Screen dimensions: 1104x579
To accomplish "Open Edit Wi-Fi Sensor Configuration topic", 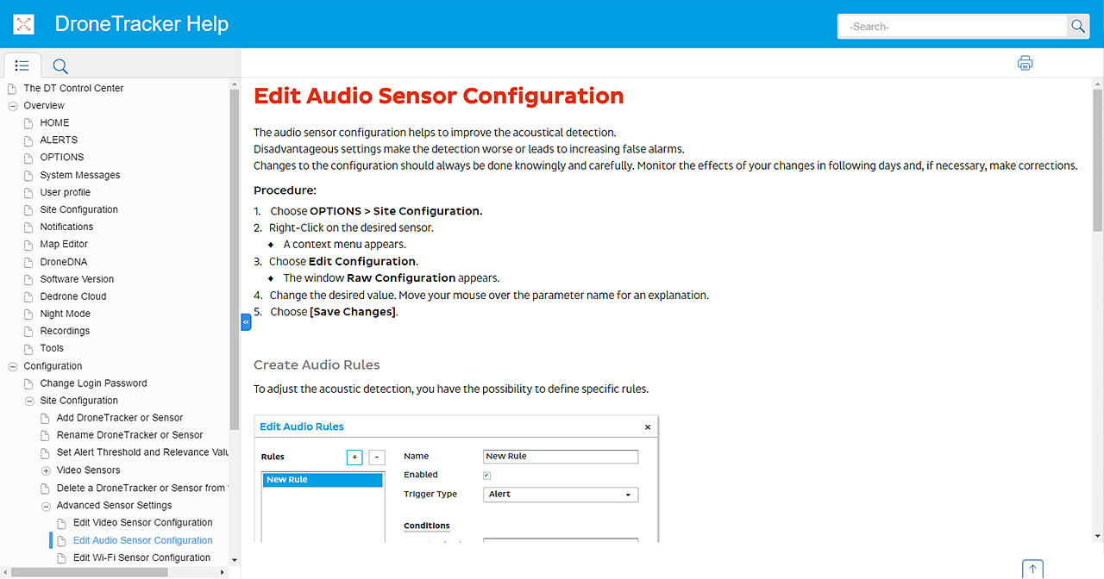I will tap(141, 557).
